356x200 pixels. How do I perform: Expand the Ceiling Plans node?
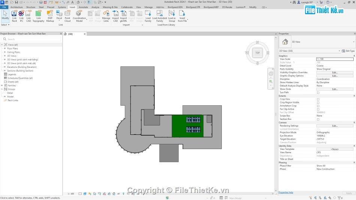(5, 52)
